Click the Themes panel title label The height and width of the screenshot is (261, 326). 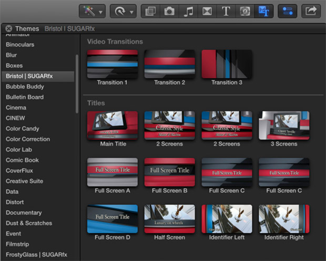click(27, 28)
